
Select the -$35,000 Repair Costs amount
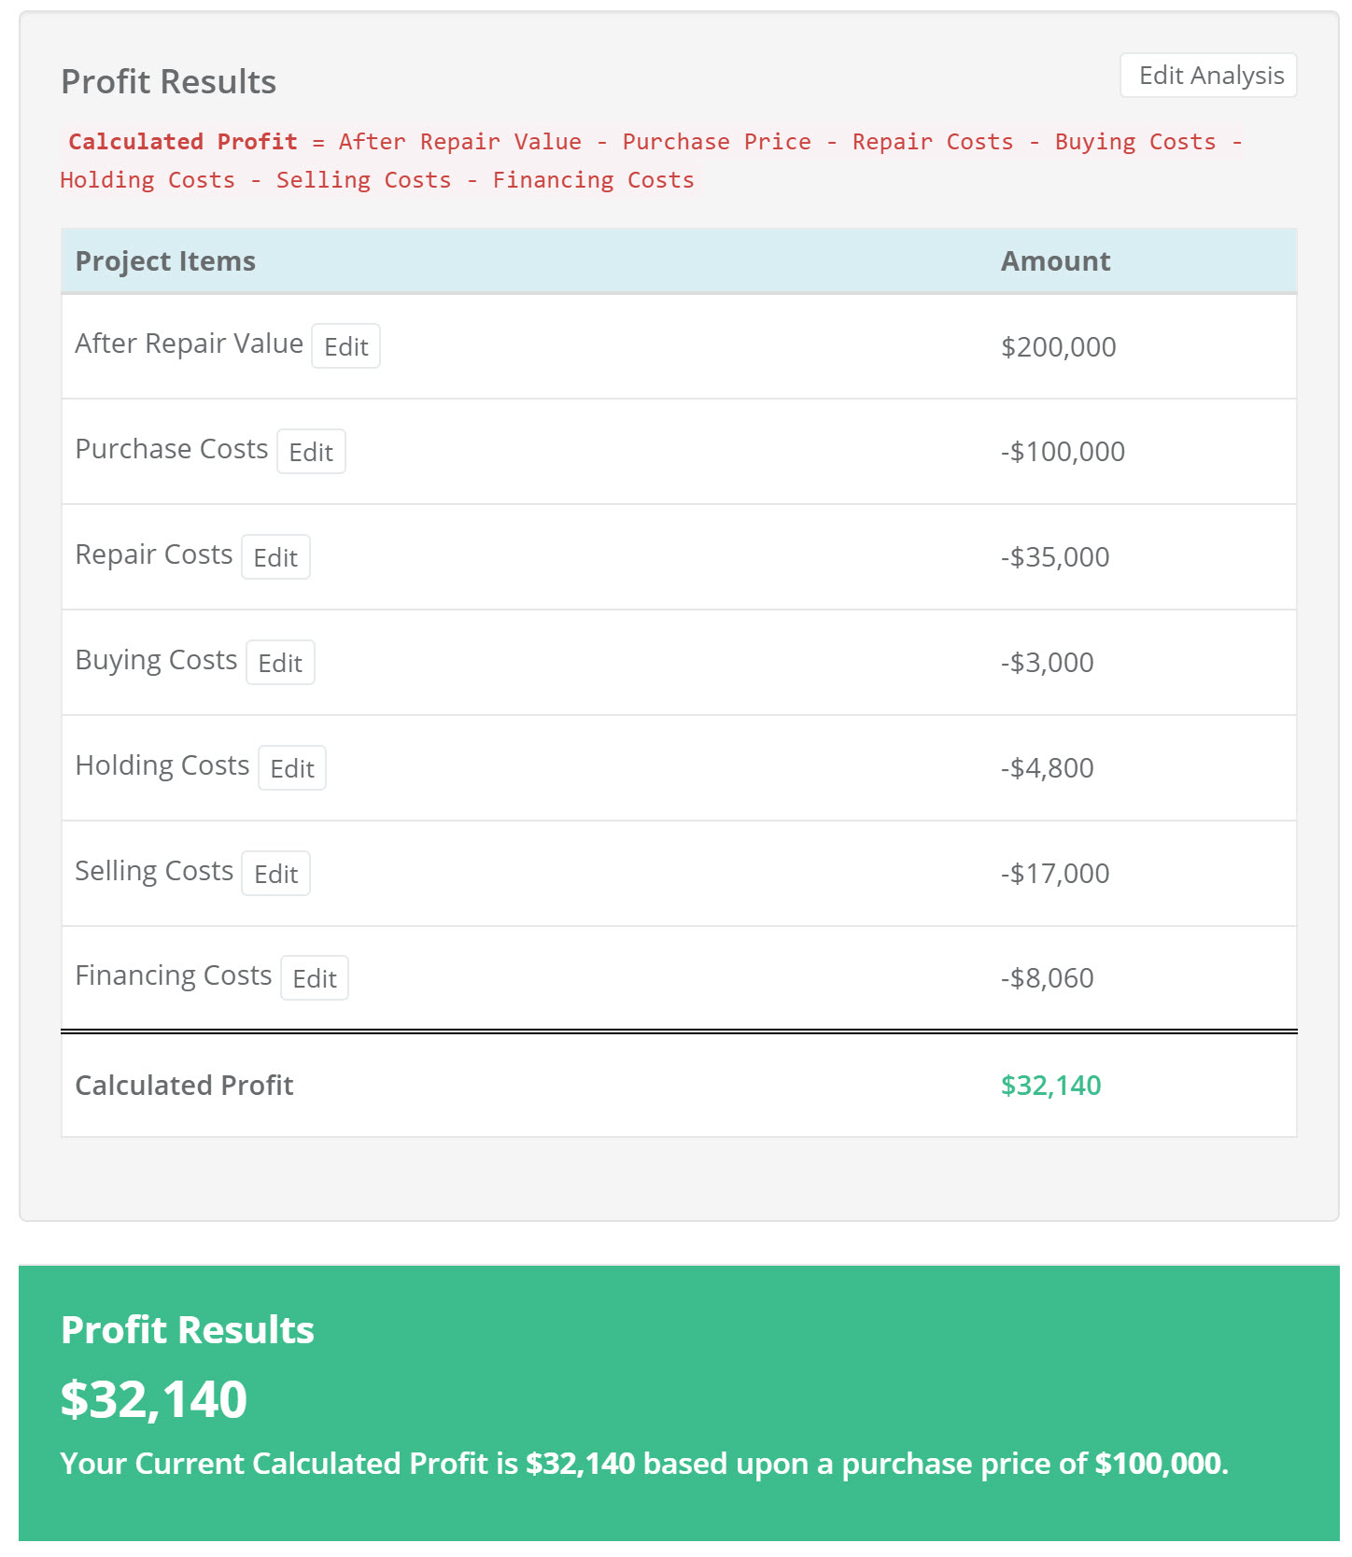1053,556
